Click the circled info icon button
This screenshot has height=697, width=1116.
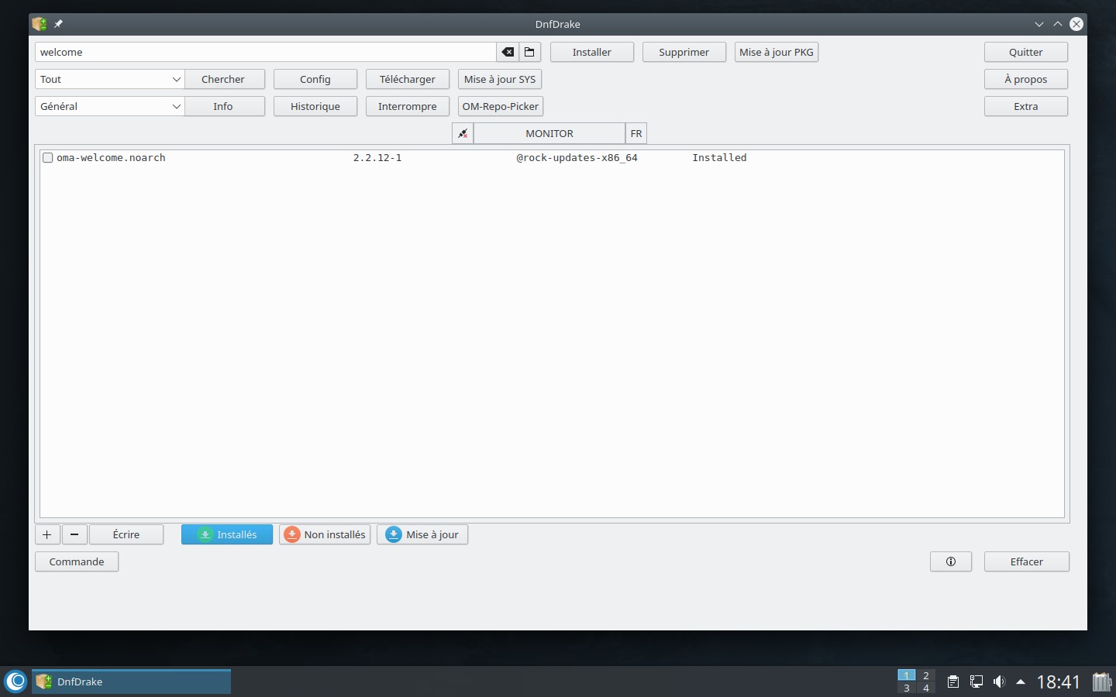tap(950, 561)
